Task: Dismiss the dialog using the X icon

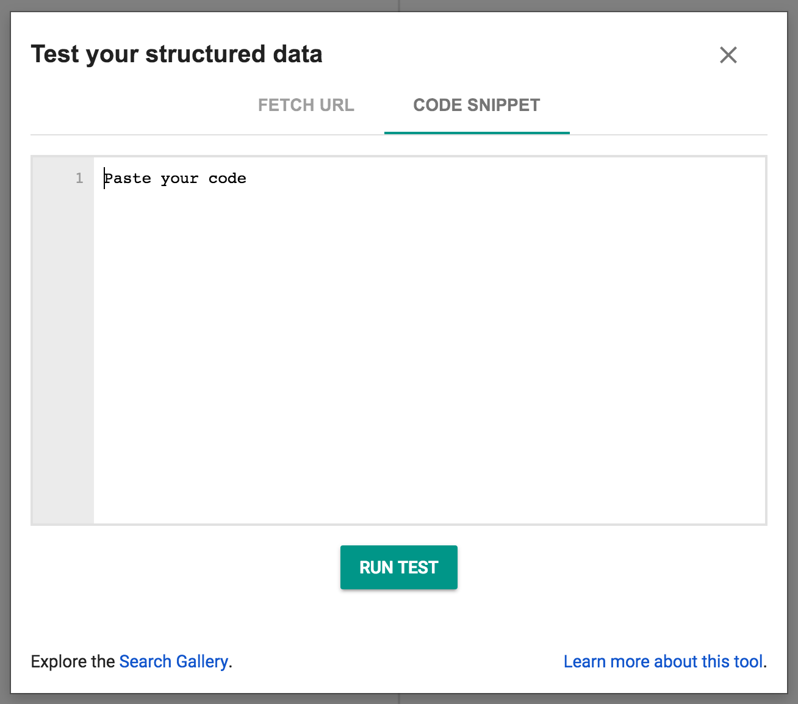Action: 728,55
